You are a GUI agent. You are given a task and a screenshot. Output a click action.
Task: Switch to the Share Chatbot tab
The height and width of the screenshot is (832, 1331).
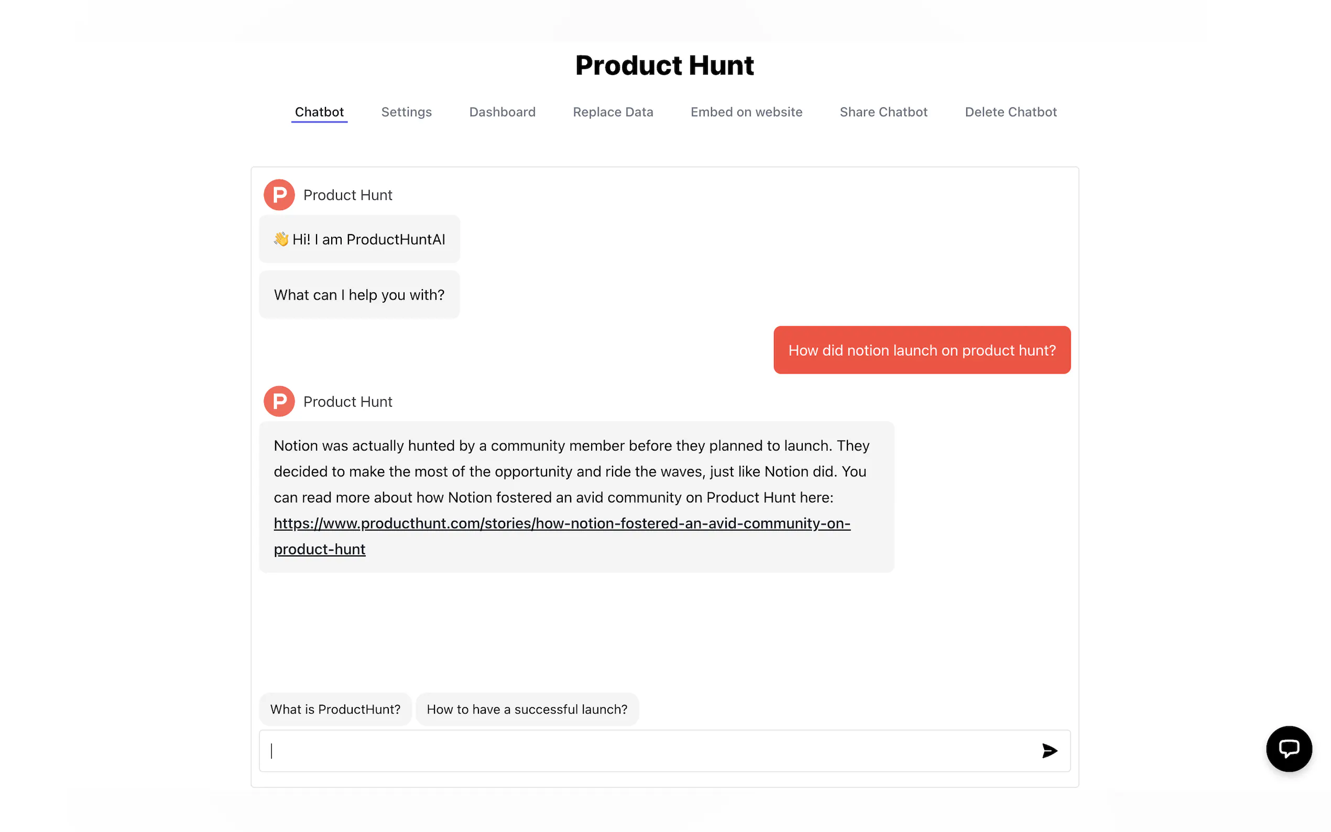point(883,112)
